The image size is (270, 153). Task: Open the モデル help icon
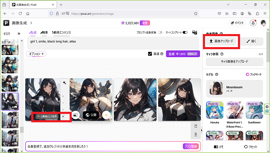pos(216,74)
